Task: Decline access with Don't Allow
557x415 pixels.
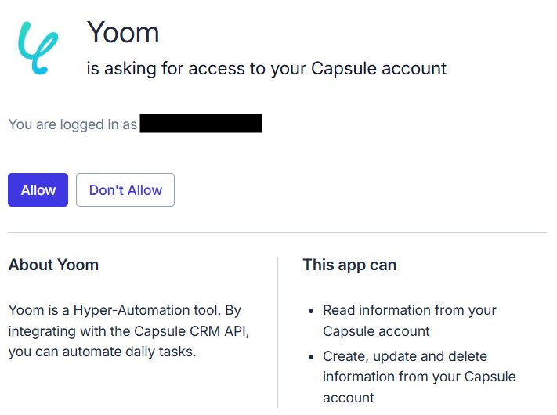Action: [x=125, y=190]
